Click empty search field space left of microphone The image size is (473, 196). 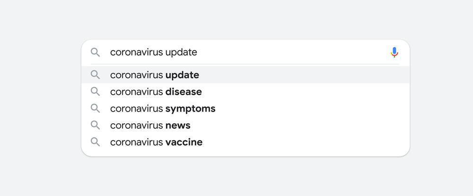coord(293,52)
